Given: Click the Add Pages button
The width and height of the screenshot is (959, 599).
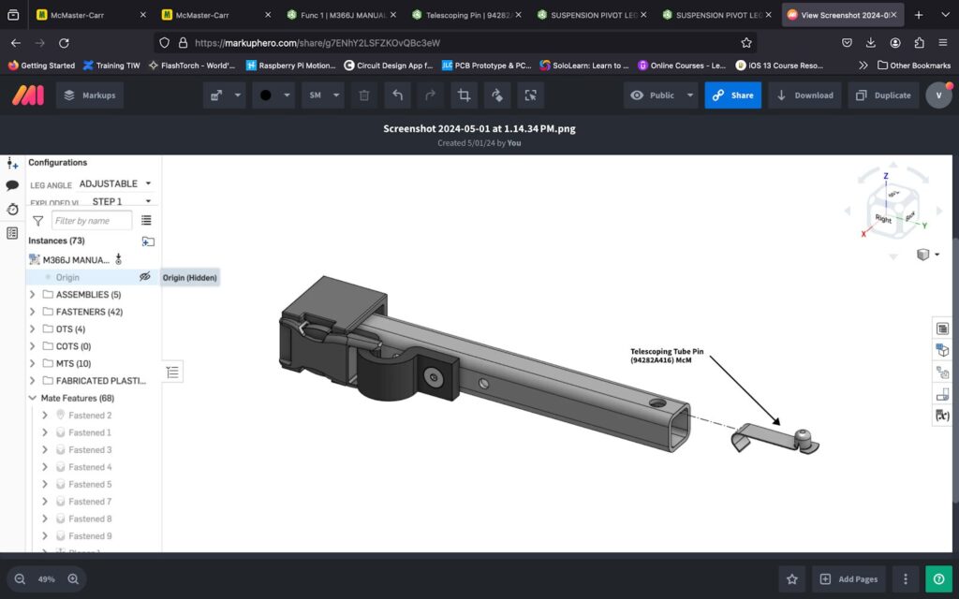Looking at the screenshot, I should 848,579.
